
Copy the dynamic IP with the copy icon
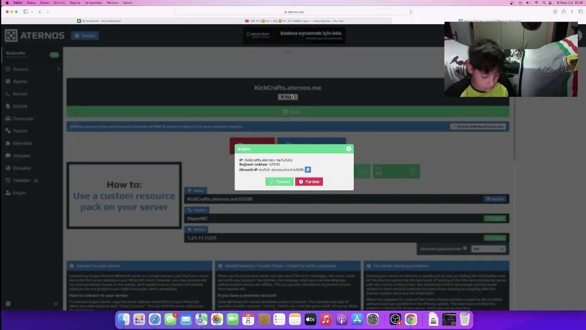[x=308, y=170]
